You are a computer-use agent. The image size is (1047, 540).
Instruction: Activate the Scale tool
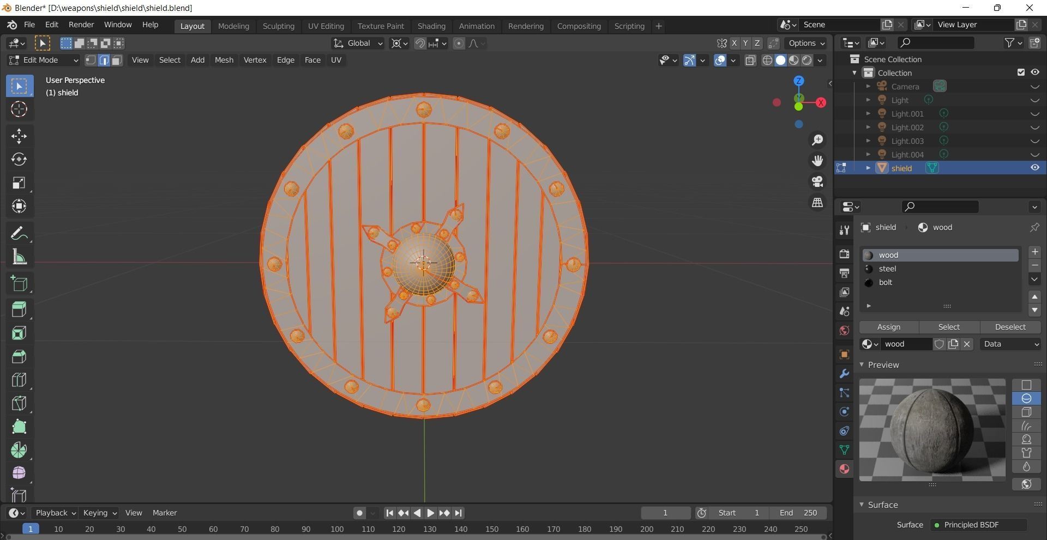(19, 183)
